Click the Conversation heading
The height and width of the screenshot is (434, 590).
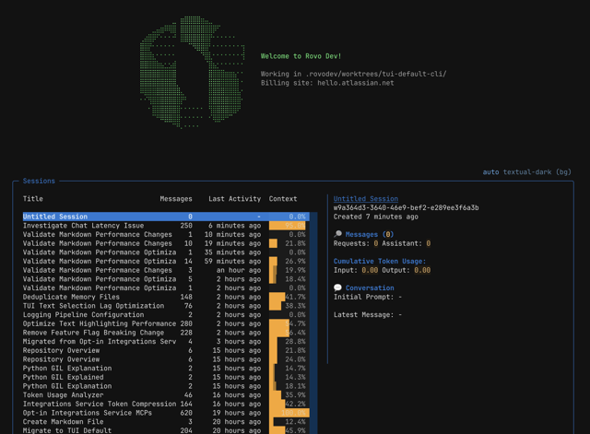click(370, 287)
